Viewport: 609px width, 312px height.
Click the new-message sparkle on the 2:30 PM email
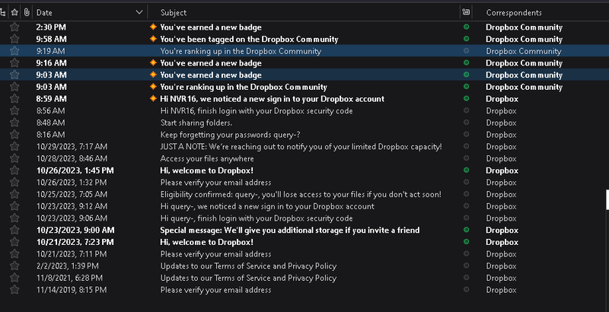(153, 27)
